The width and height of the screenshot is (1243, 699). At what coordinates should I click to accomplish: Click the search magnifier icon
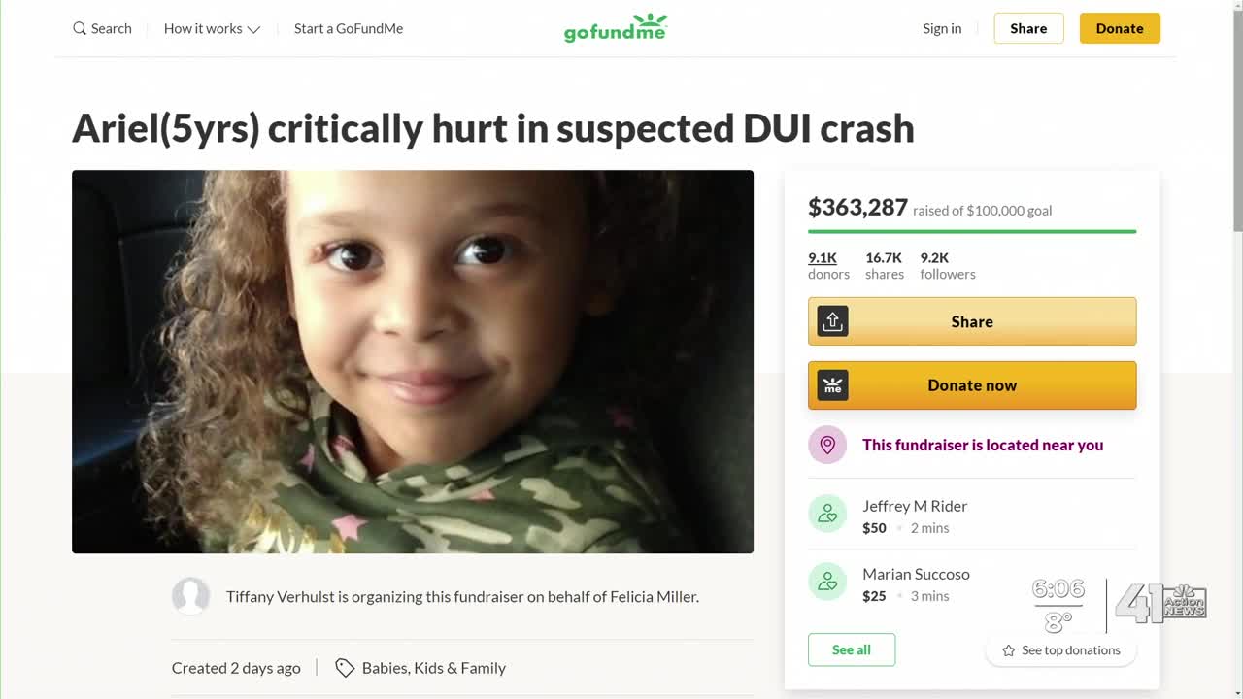point(80,28)
